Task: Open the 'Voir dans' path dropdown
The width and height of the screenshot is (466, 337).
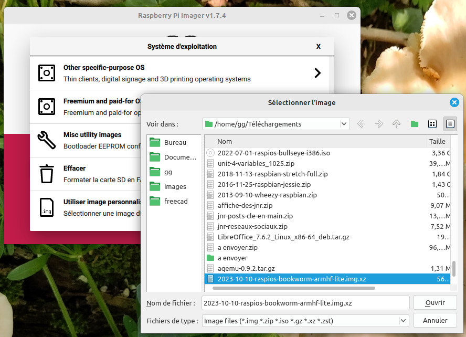Action: pos(344,124)
